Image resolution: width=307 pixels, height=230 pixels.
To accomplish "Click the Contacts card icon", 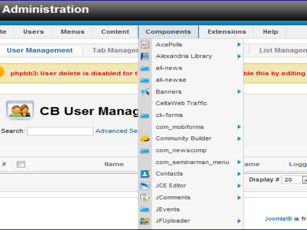I will pos(145,174).
